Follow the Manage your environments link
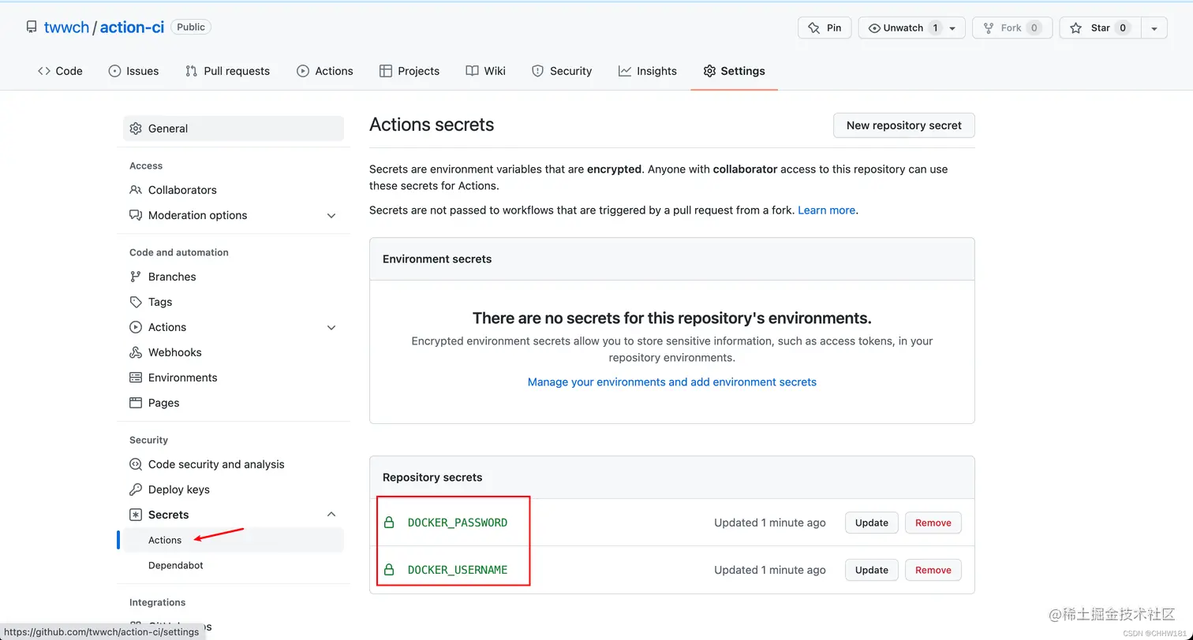Image resolution: width=1193 pixels, height=640 pixels. (671, 381)
